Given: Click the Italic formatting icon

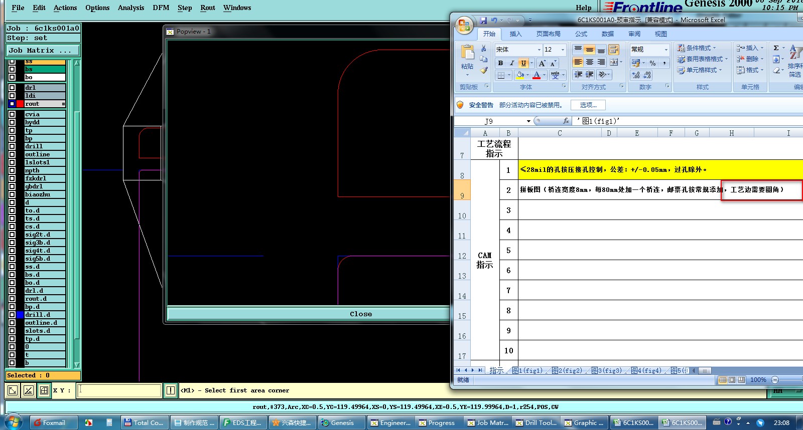Looking at the screenshot, I should [512, 63].
